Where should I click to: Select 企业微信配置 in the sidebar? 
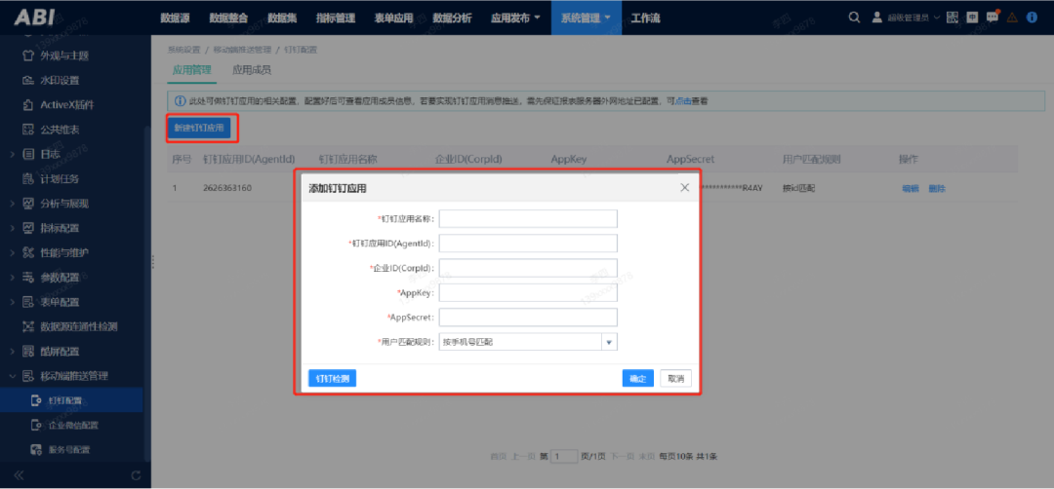[x=74, y=425]
